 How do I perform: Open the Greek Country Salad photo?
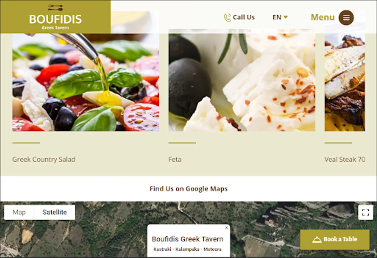click(86, 82)
